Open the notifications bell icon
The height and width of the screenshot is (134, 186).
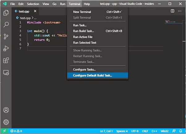point(180,131)
